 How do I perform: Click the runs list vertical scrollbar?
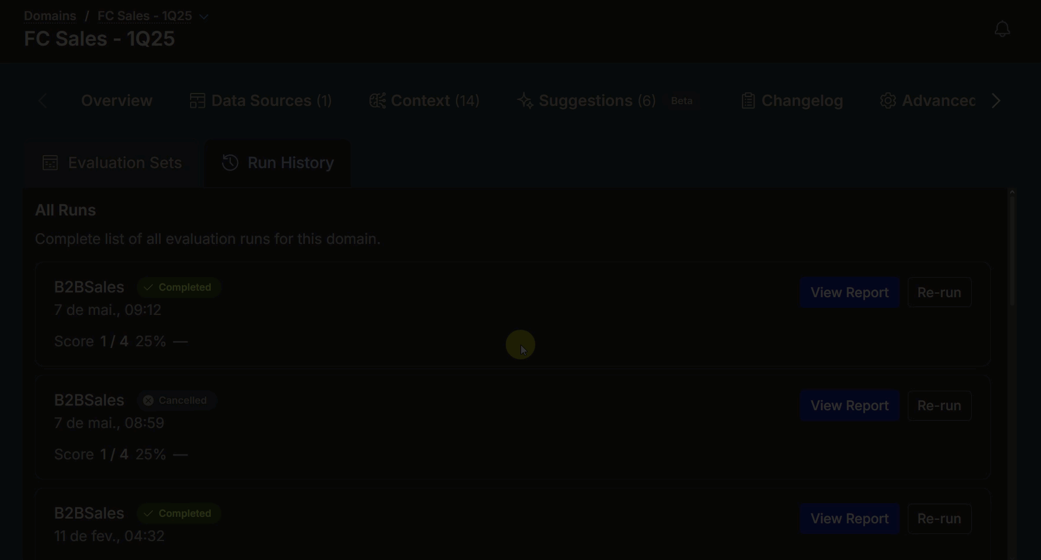click(1012, 251)
